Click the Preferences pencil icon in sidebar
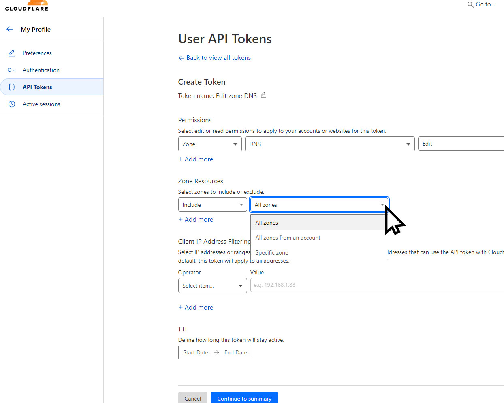Viewport: 504px width, 403px height. [12, 53]
